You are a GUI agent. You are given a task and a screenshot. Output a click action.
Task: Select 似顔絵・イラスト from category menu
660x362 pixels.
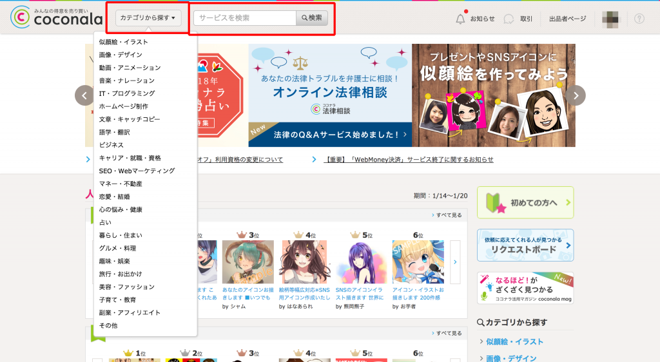(123, 42)
